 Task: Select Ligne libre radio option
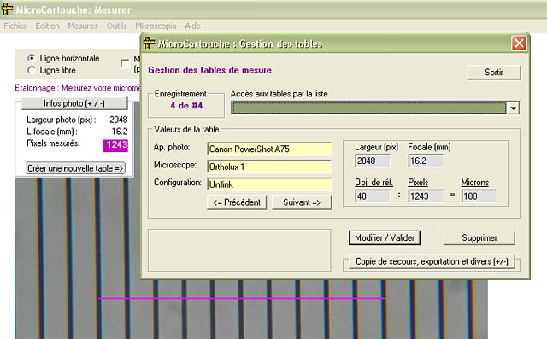tap(32, 70)
